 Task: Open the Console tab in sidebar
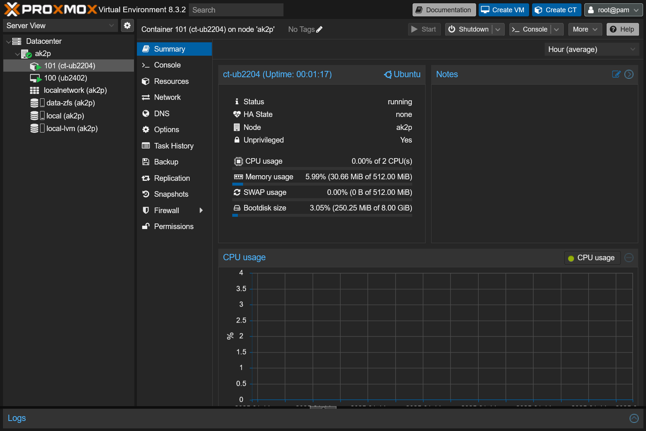174,65
